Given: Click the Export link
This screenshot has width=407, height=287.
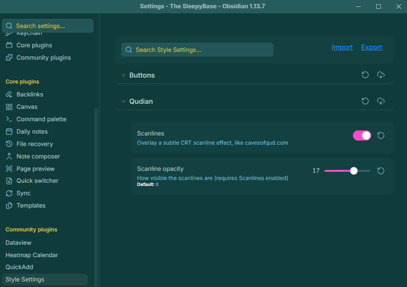Looking at the screenshot, I should (x=371, y=47).
